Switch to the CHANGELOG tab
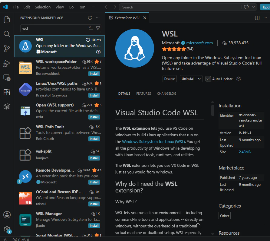The height and width of the screenshot is (241, 270). coord(166,94)
